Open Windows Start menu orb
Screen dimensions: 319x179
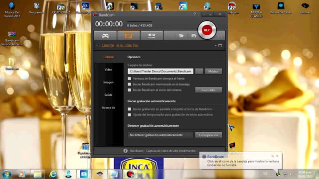6,174
